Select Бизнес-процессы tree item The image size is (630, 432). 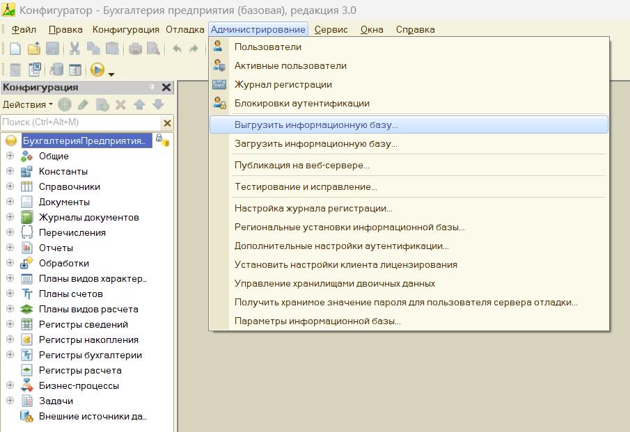click(x=79, y=385)
